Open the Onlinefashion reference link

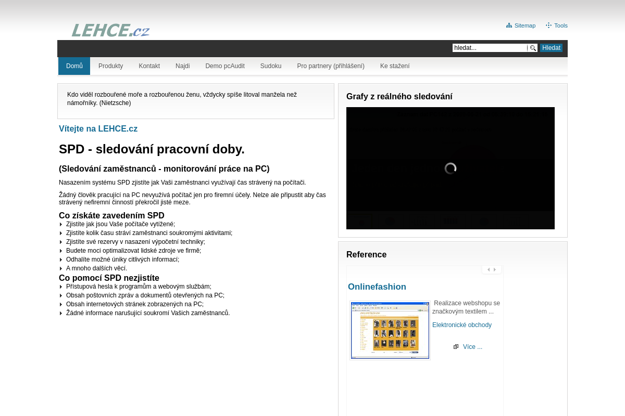coord(377,287)
